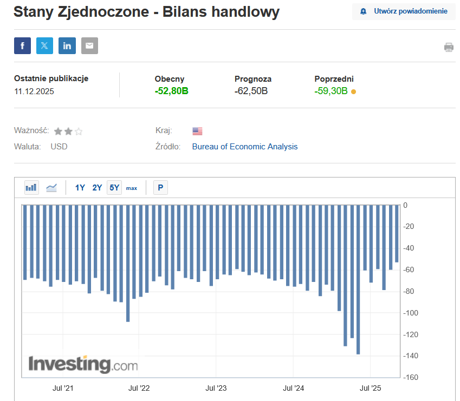Open Bureau of Economic Analysis link
This screenshot has height=401, width=460.
pyautogui.click(x=245, y=147)
